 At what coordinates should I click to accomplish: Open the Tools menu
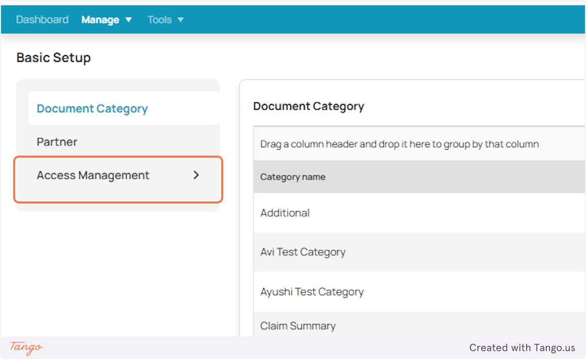[x=159, y=19]
